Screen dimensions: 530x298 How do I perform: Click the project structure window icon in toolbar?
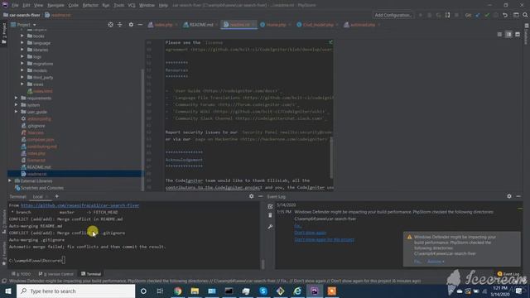coord(516,15)
